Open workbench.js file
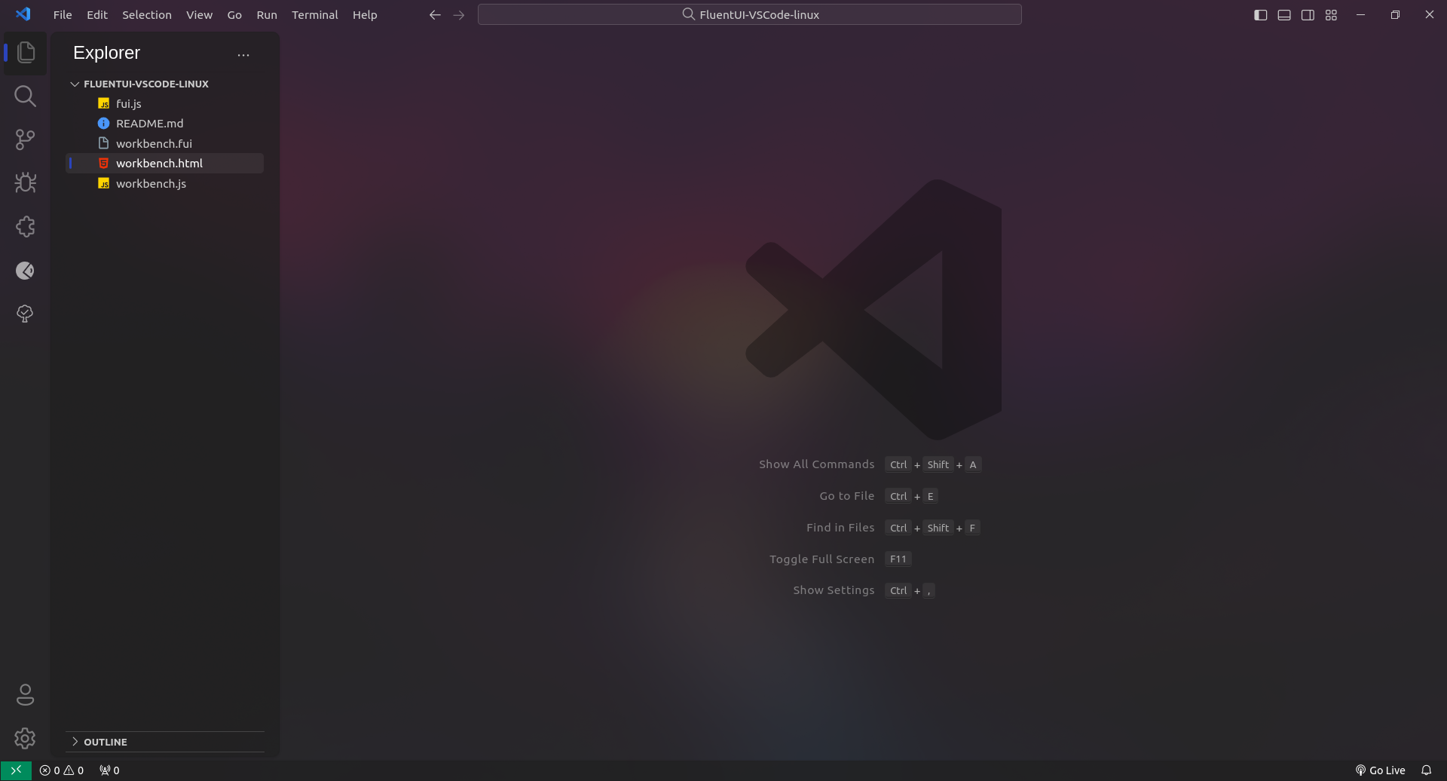Screen dimensions: 1447x781 [165, 183]
